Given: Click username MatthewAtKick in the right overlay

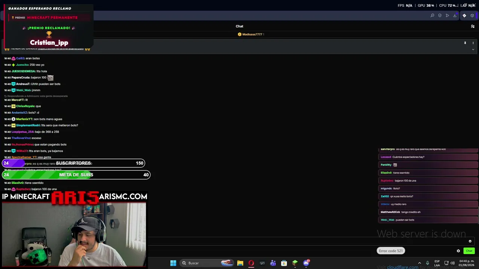Looking at the screenshot, I should point(390,212).
